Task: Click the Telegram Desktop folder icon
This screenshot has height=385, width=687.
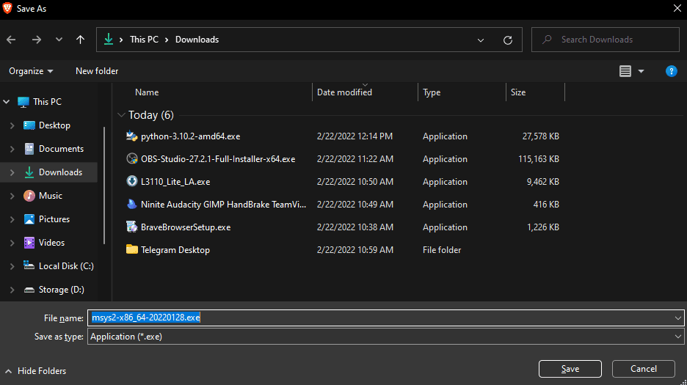Action: coord(132,249)
